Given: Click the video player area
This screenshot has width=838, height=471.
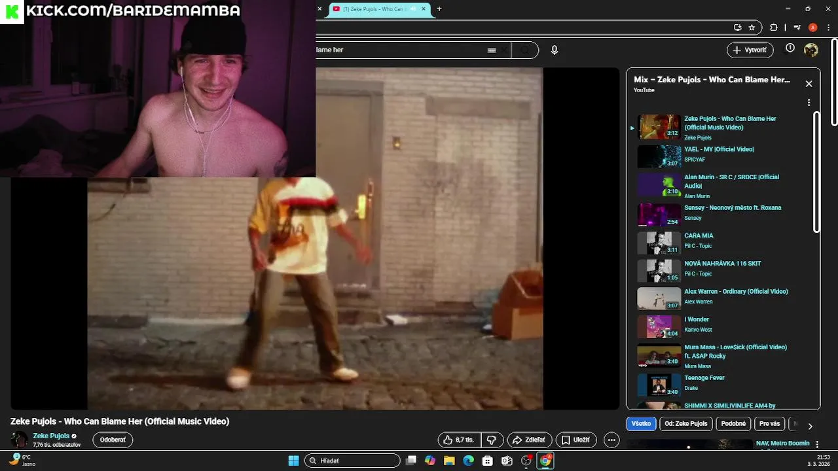Looking at the screenshot, I should click(315, 239).
